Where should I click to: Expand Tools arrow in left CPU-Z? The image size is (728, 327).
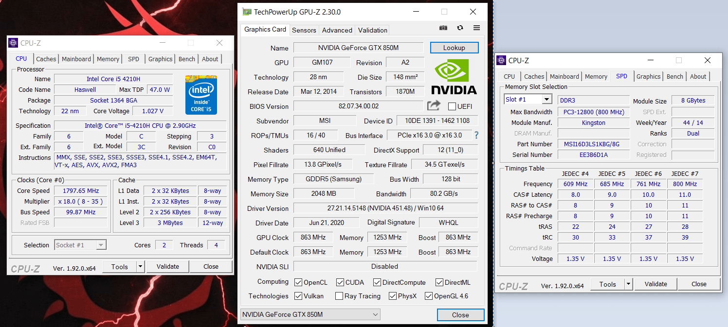click(140, 266)
